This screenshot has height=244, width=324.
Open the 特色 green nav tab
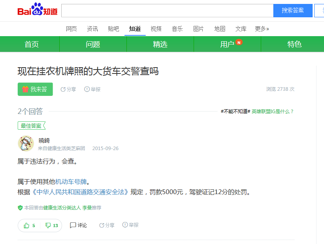click(294, 44)
